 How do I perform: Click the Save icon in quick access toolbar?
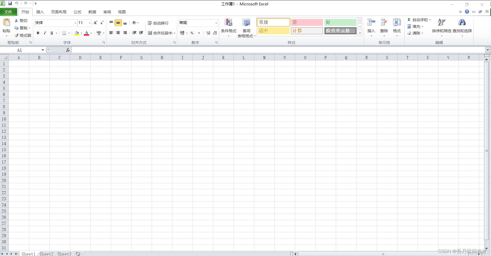click(x=10, y=4)
